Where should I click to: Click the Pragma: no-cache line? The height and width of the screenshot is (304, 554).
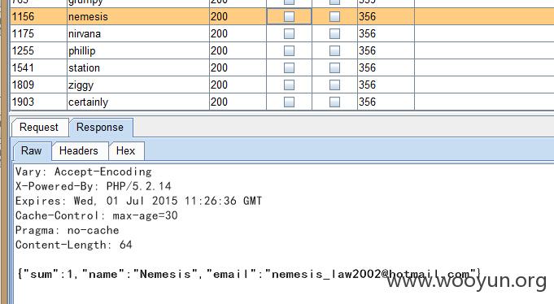tap(68, 230)
